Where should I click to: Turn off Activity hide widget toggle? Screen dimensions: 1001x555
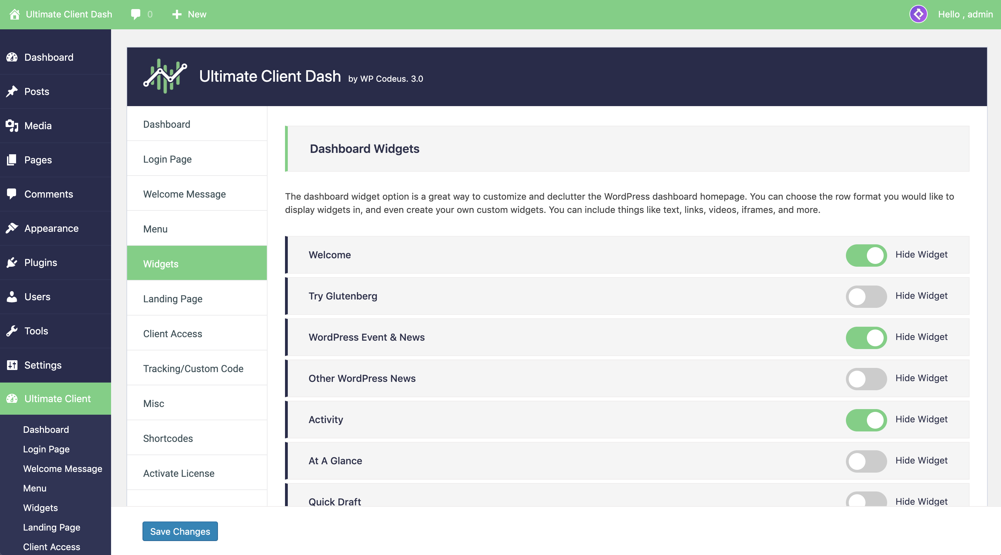click(866, 420)
